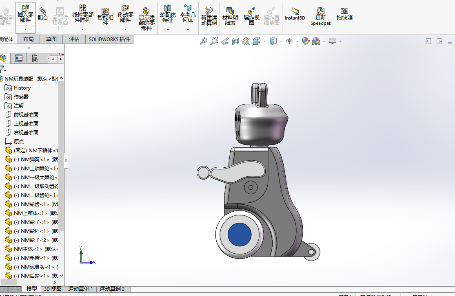
Task: Click the blue wheel hub on model
Action: 240,235
